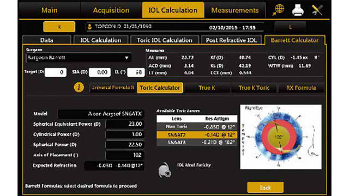Choose the True K Toric formula
The width and height of the screenshot is (349, 196).
pos(254,88)
